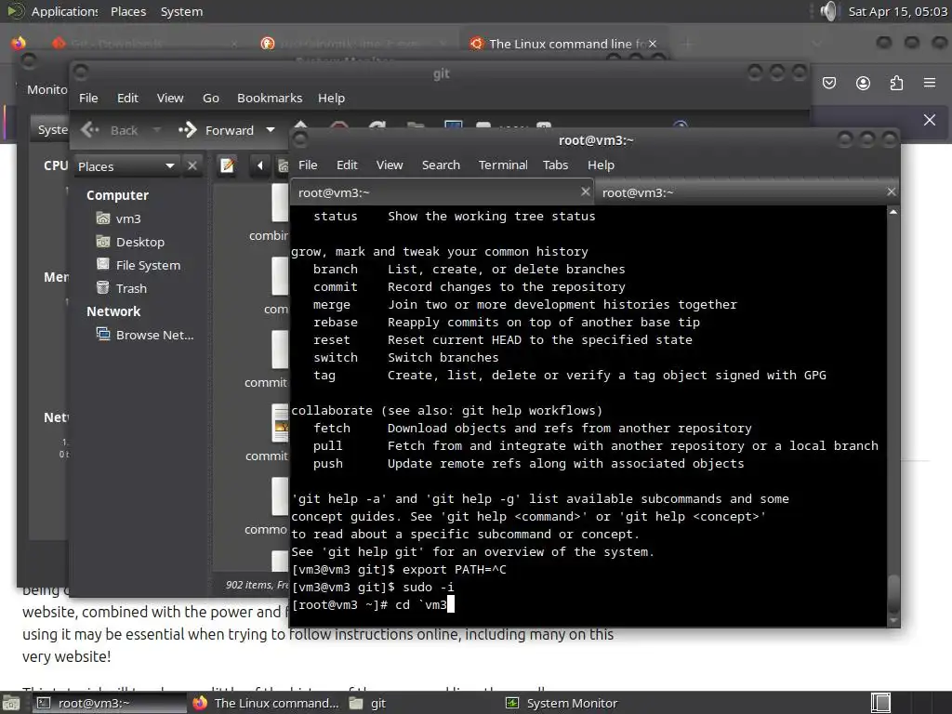This screenshot has width=952, height=714.
Task: Expand the Back history dropdown arrow
Action: pyautogui.click(x=156, y=130)
